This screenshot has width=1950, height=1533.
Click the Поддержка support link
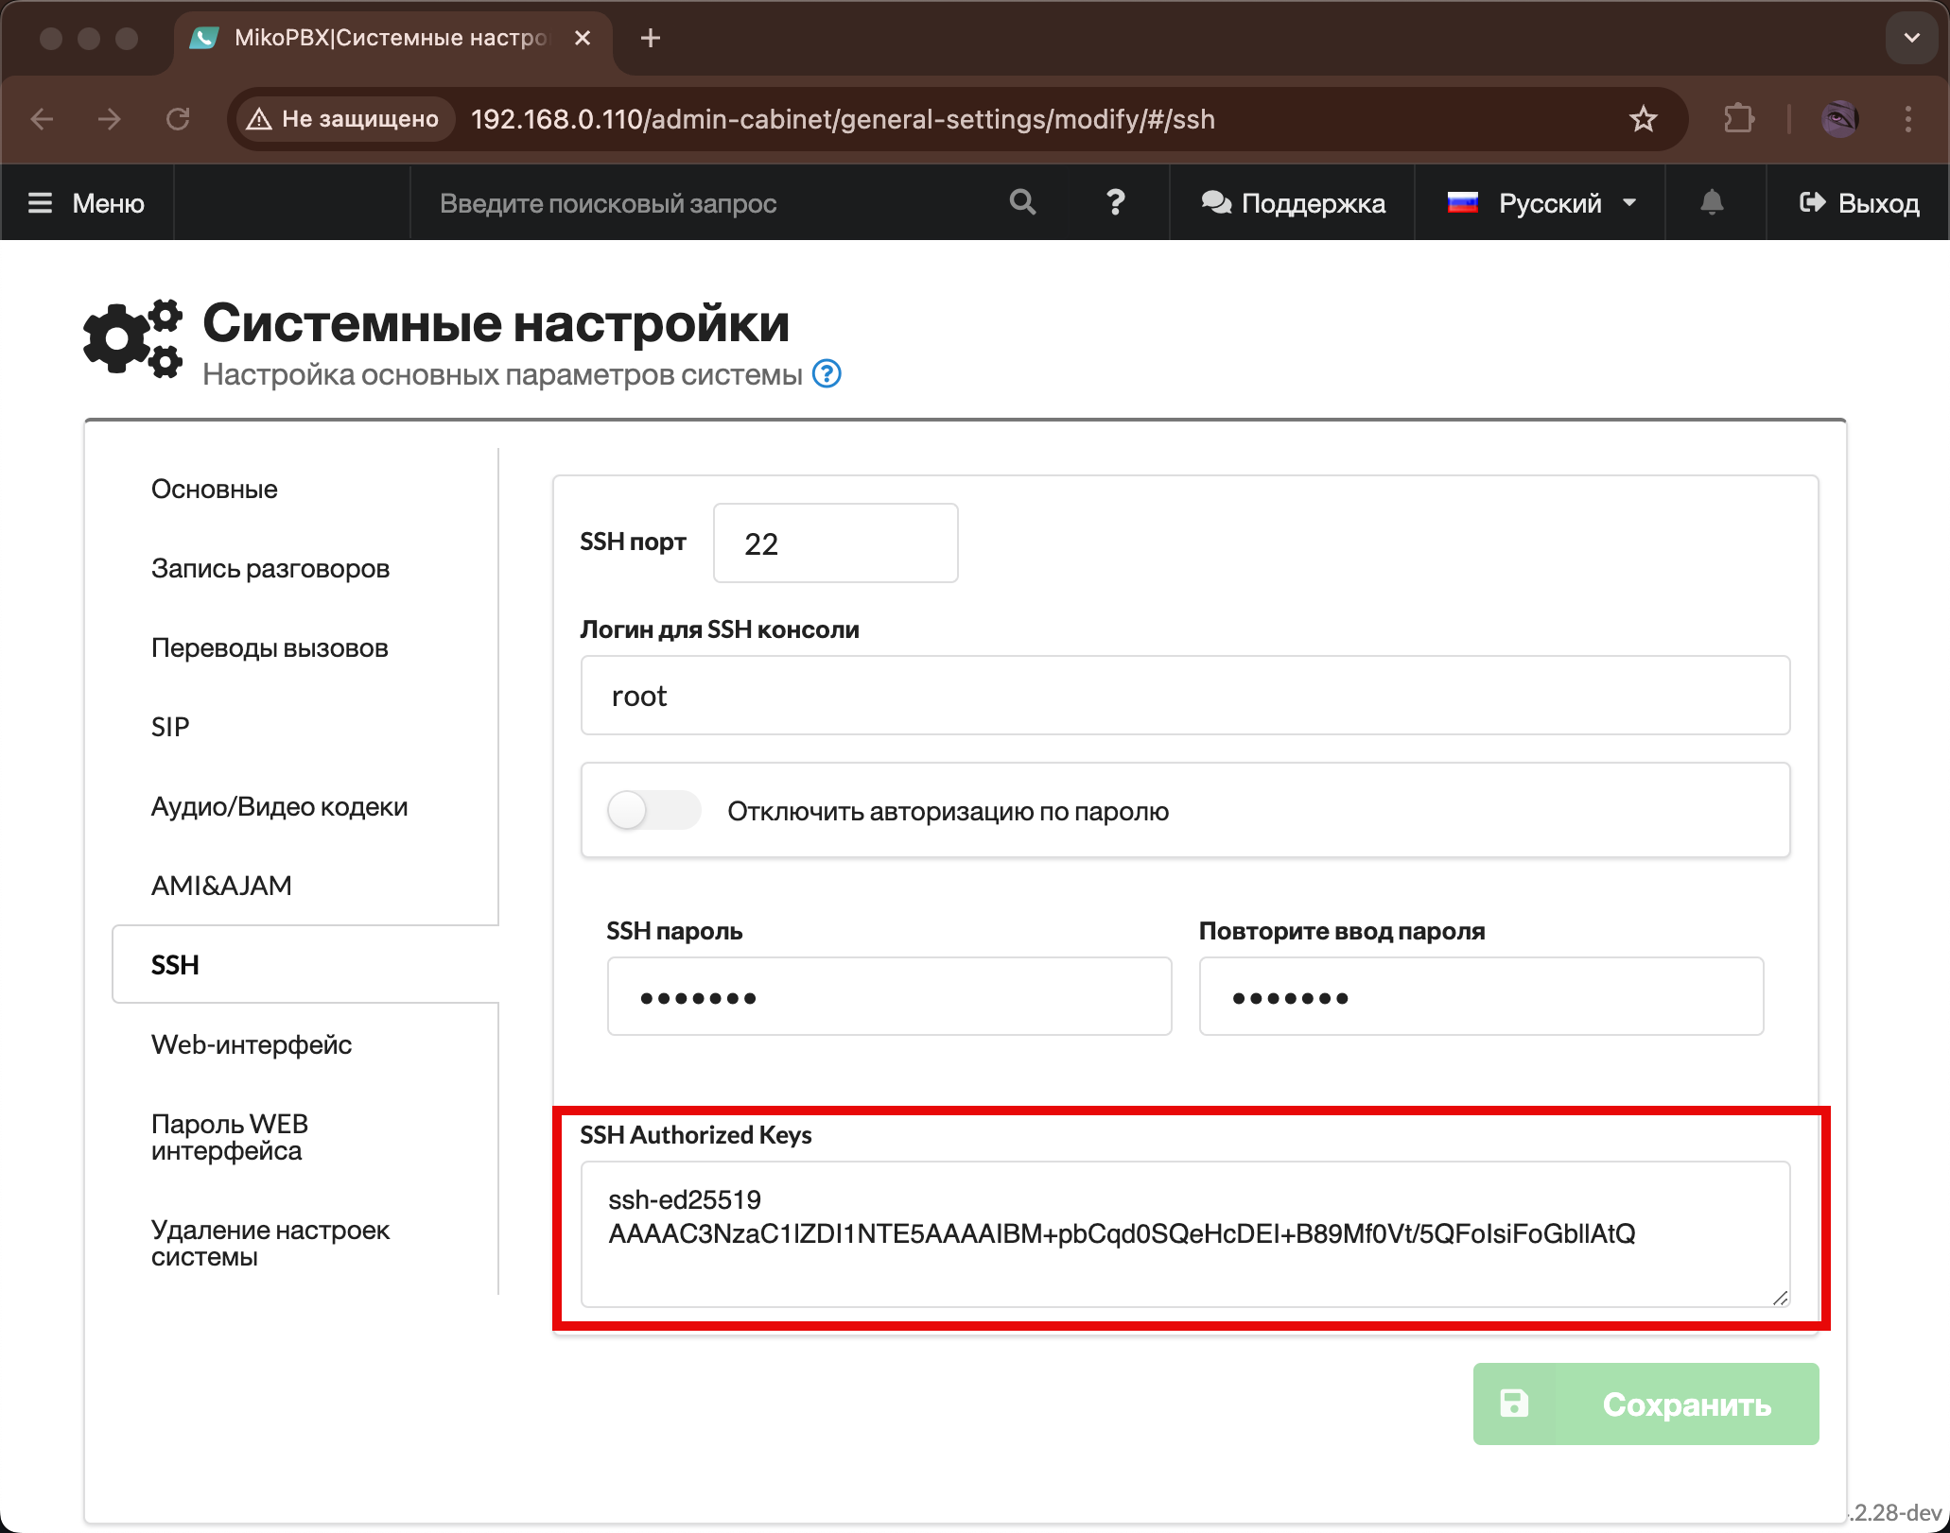(1294, 203)
